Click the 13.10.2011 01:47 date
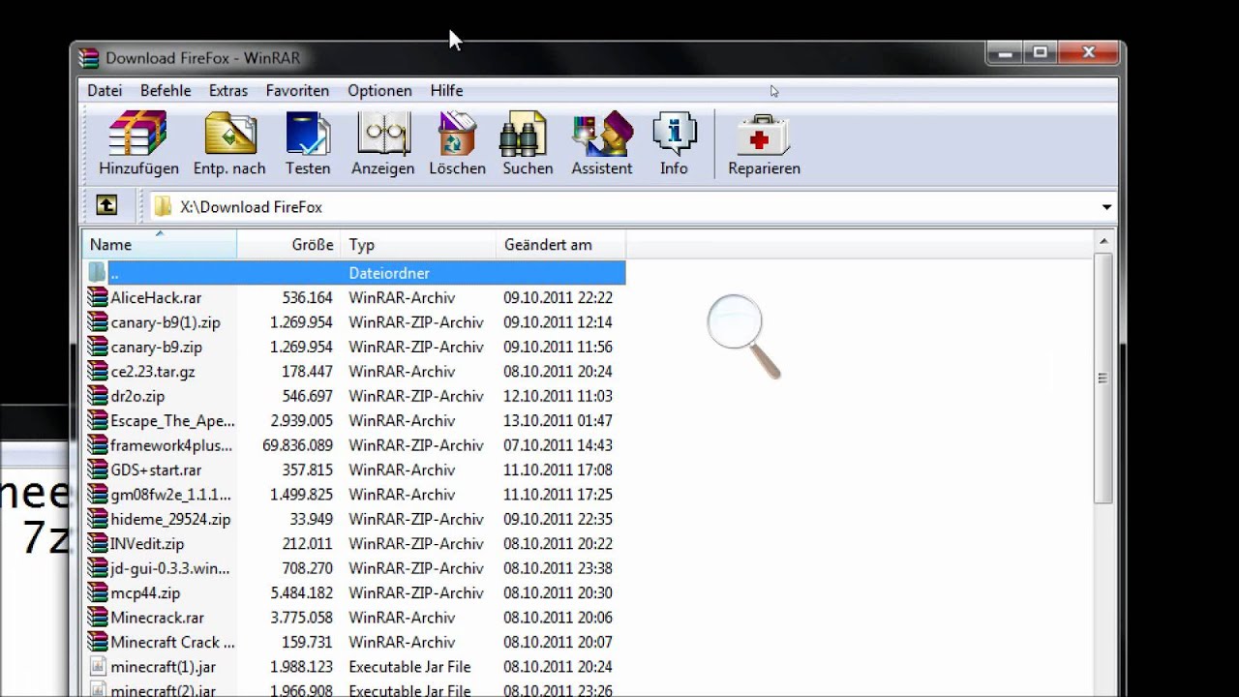This screenshot has width=1239, height=697. coord(558,420)
